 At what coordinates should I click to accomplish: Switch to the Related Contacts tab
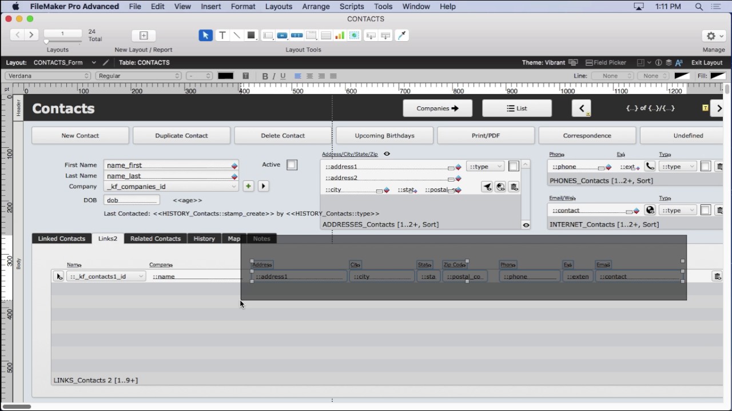[x=156, y=239]
